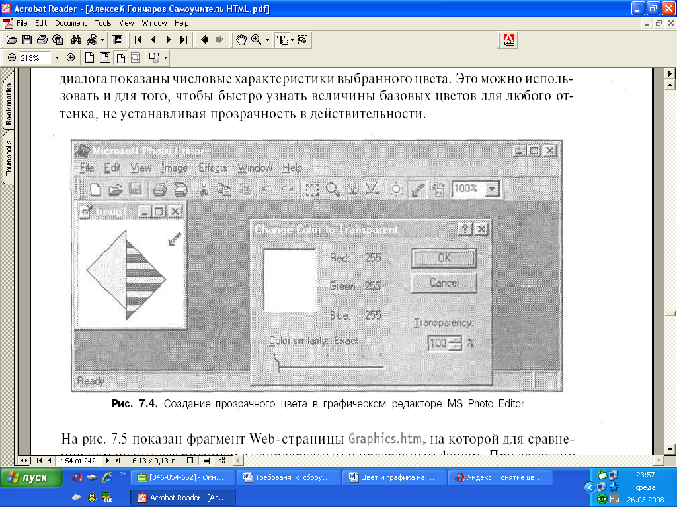Go to previous view black arrow
The width and height of the screenshot is (677, 507).
pyautogui.click(x=205, y=40)
